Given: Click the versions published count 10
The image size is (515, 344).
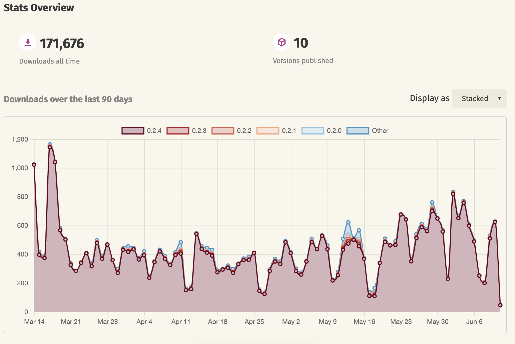Looking at the screenshot, I should (x=301, y=43).
